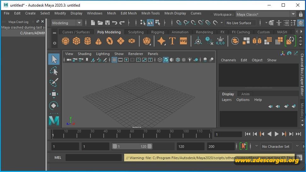306x172 pixels.
Task: Create a polygon torus from the shelf
Action: click(x=109, y=41)
